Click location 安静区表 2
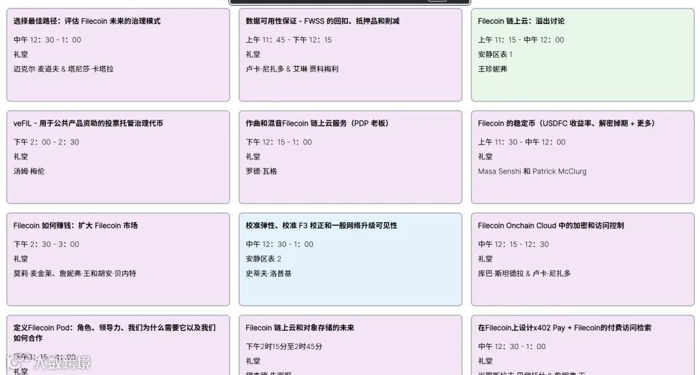Image resolution: width=700 pixels, height=375 pixels. tap(263, 258)
